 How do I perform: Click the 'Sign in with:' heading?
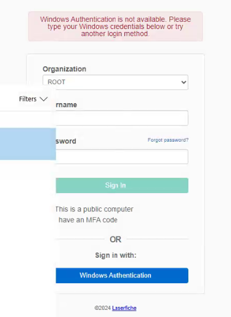coord(115,255)
